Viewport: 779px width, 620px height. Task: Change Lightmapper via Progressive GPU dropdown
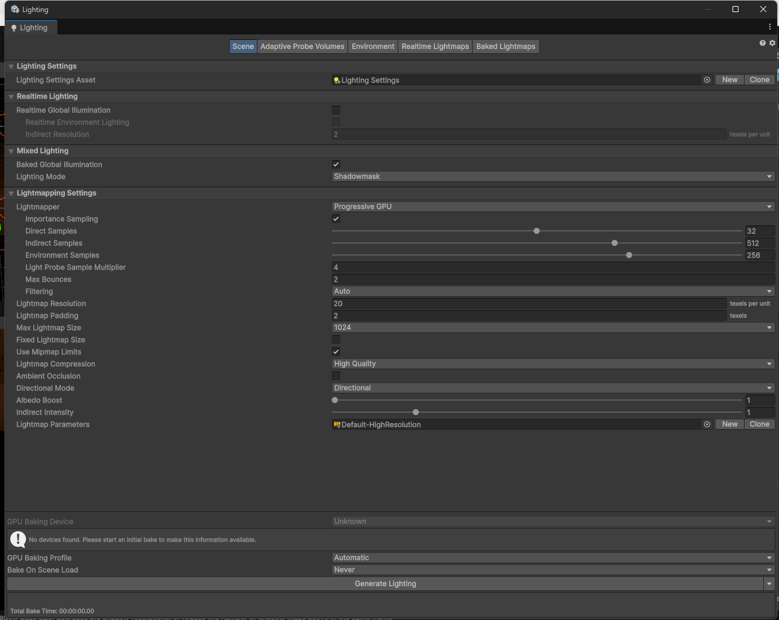pyautogui.click(x=552, y=206)
